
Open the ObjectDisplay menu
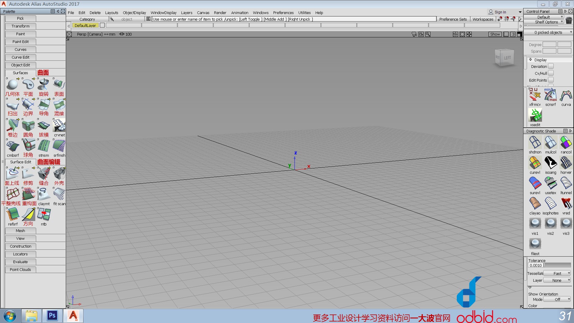[134, 13]
